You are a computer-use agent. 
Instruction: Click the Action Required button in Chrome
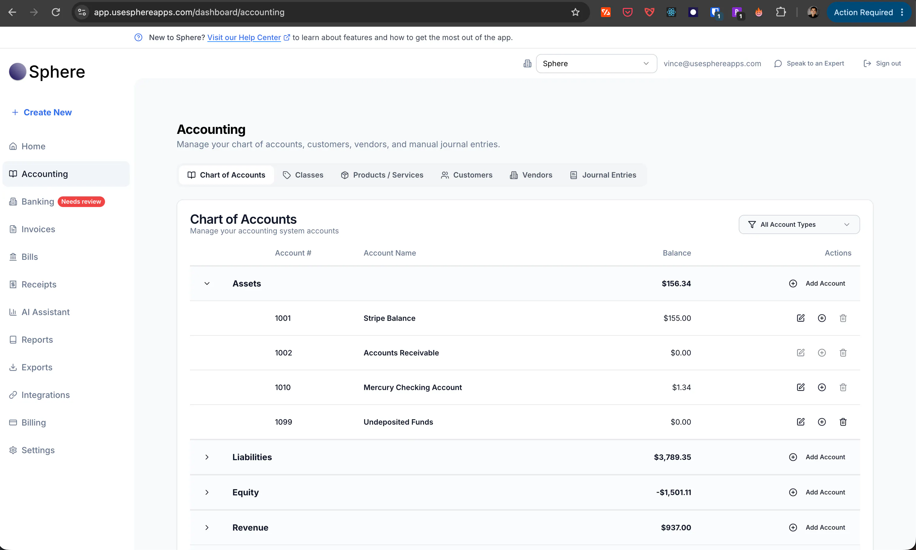pos(868,12)
